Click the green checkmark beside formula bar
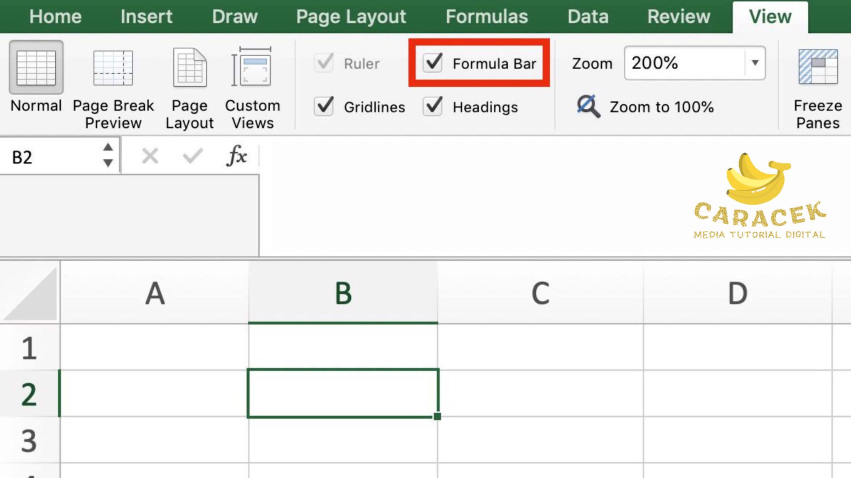This screenshot has width=851, height=478. (191, 156)
